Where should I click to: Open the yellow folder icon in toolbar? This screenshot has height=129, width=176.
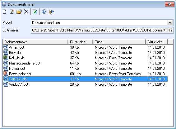tap(19, 12)
